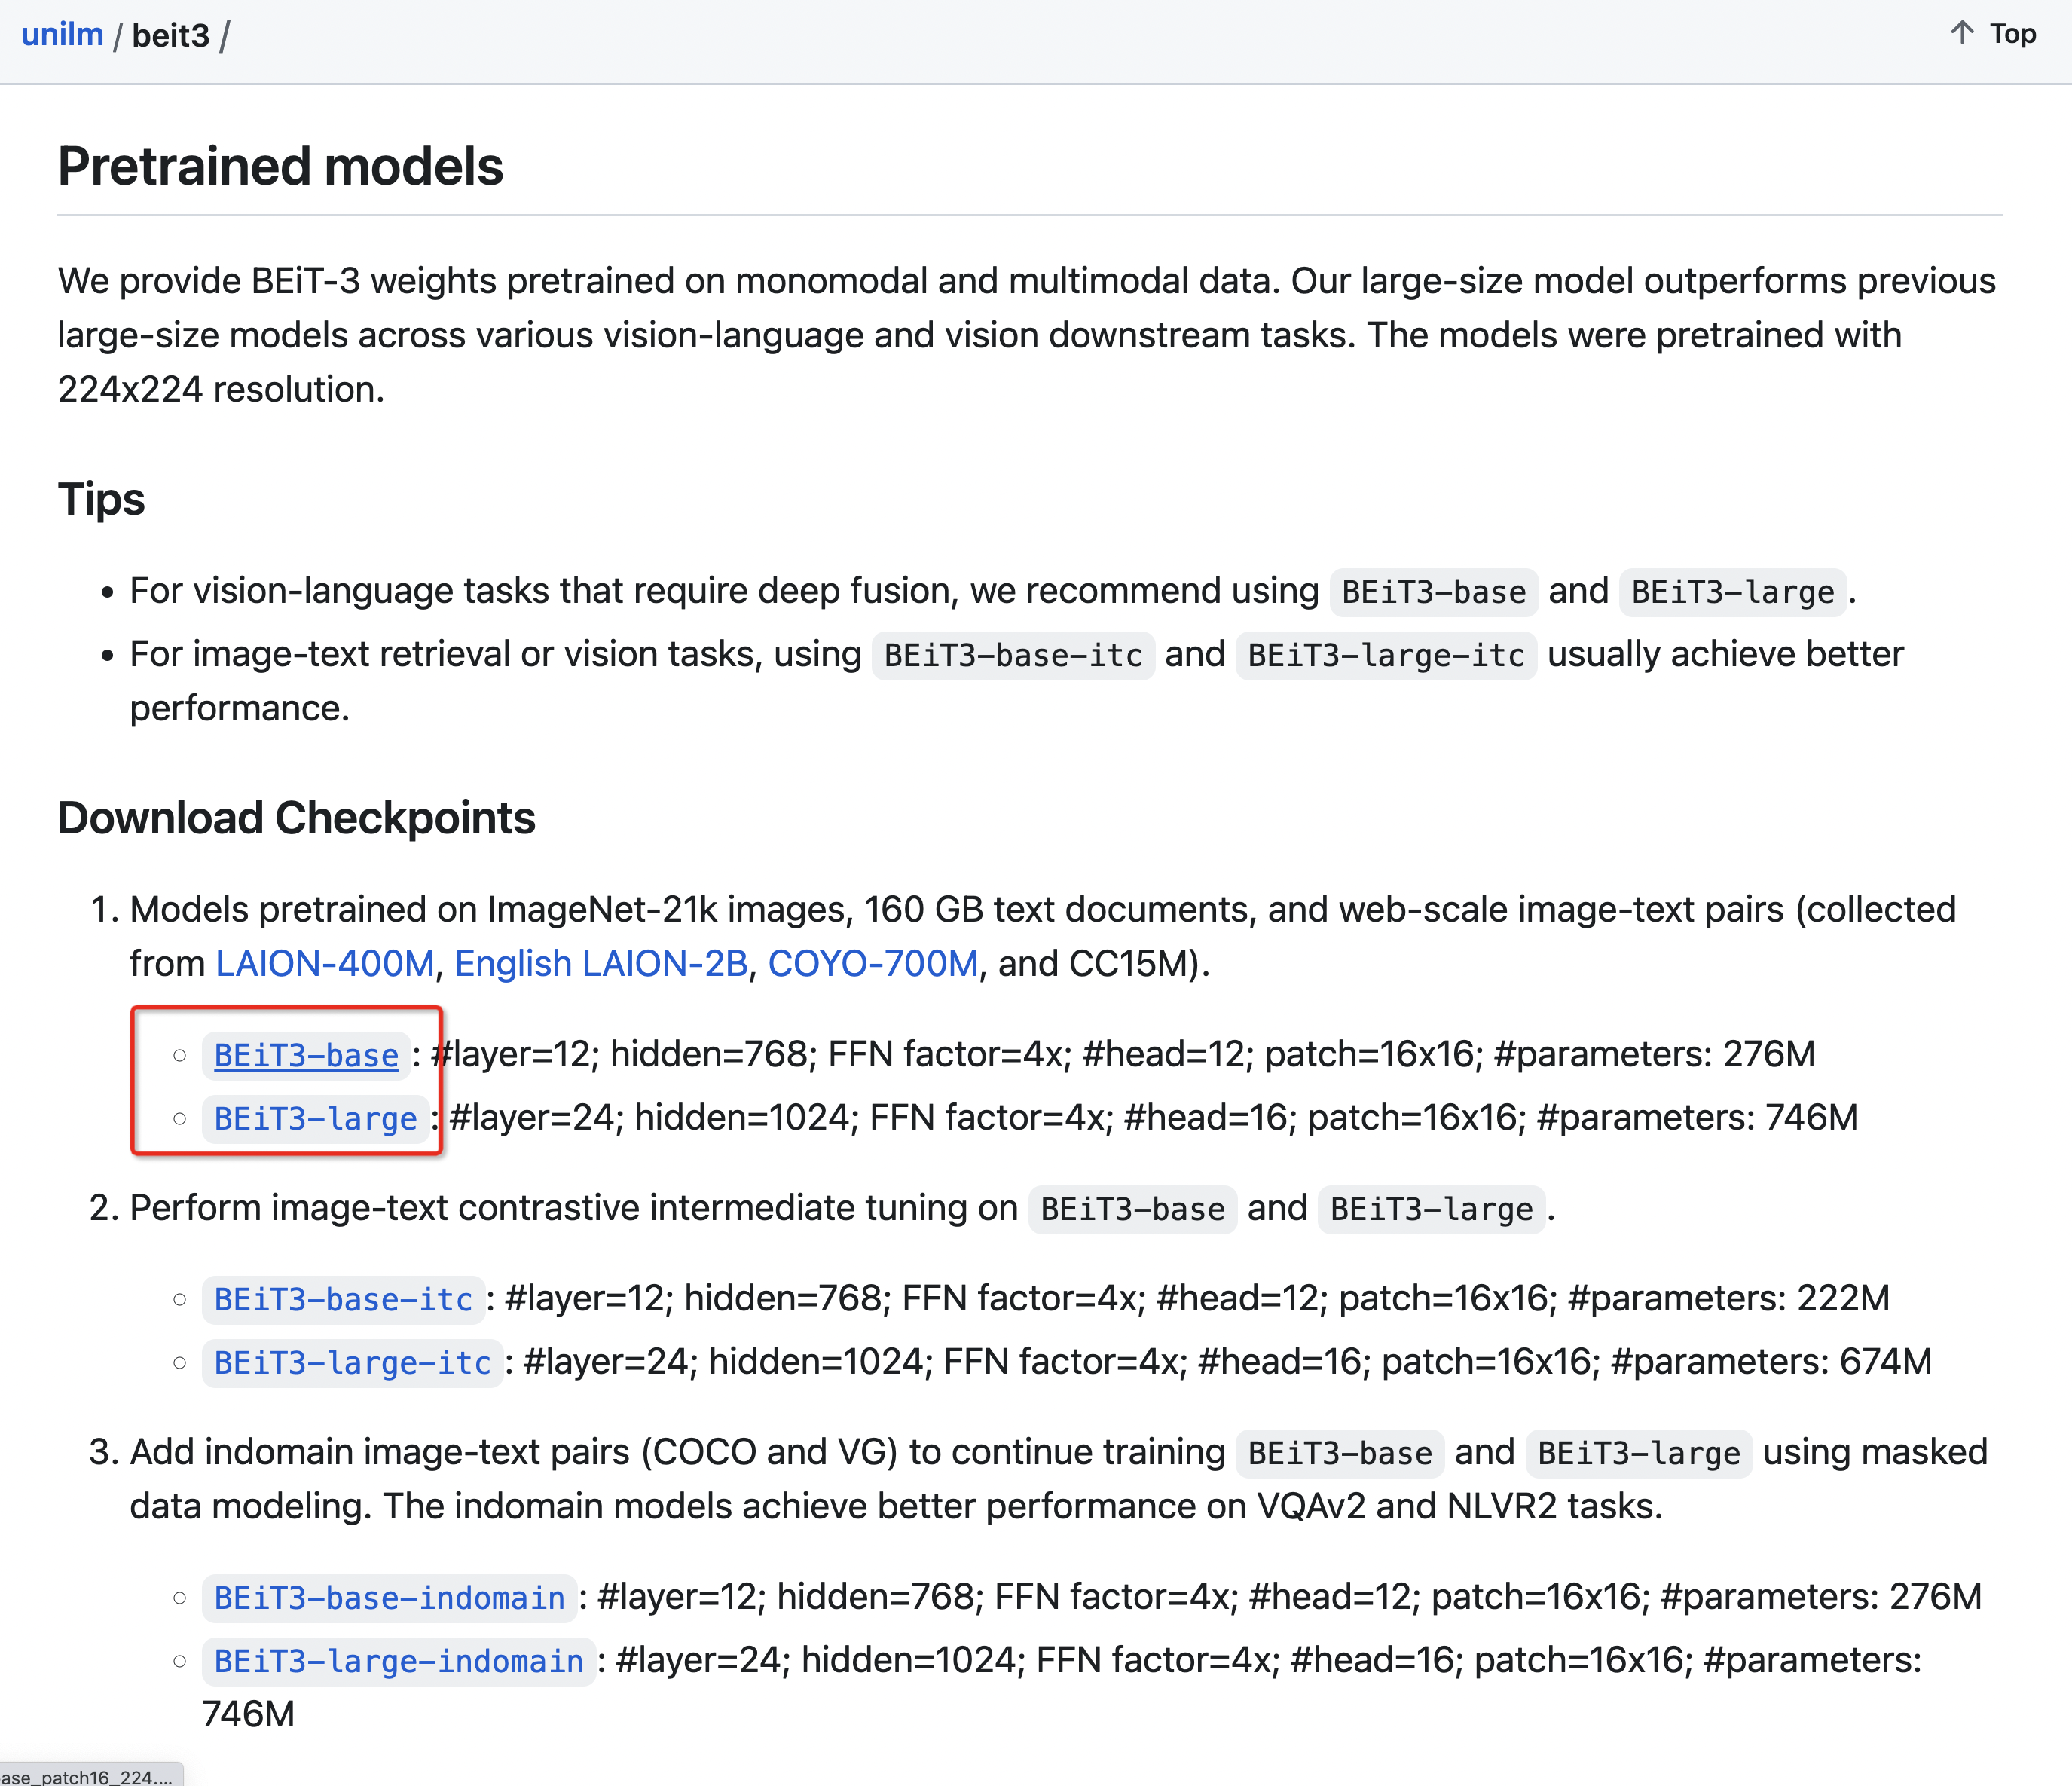This screenshot has width=2072, height=1786.
Task: Open the unilm repository breadcrumb link
Action: (62, 33)
